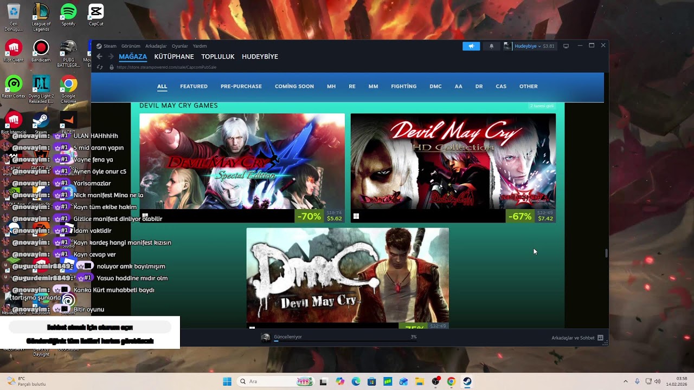The height and width of the screenshot is (390, 694).
Task: Open the Yardım menu
Action: 200,46
